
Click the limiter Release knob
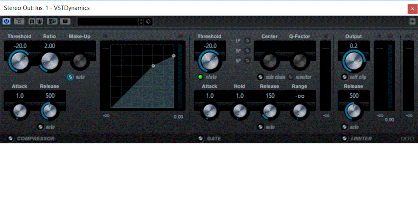tap(354, 111)
